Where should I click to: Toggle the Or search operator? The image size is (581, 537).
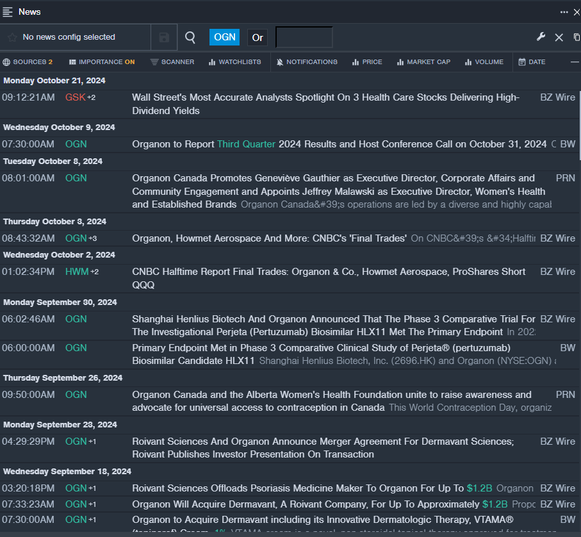(x=258, y=37)
